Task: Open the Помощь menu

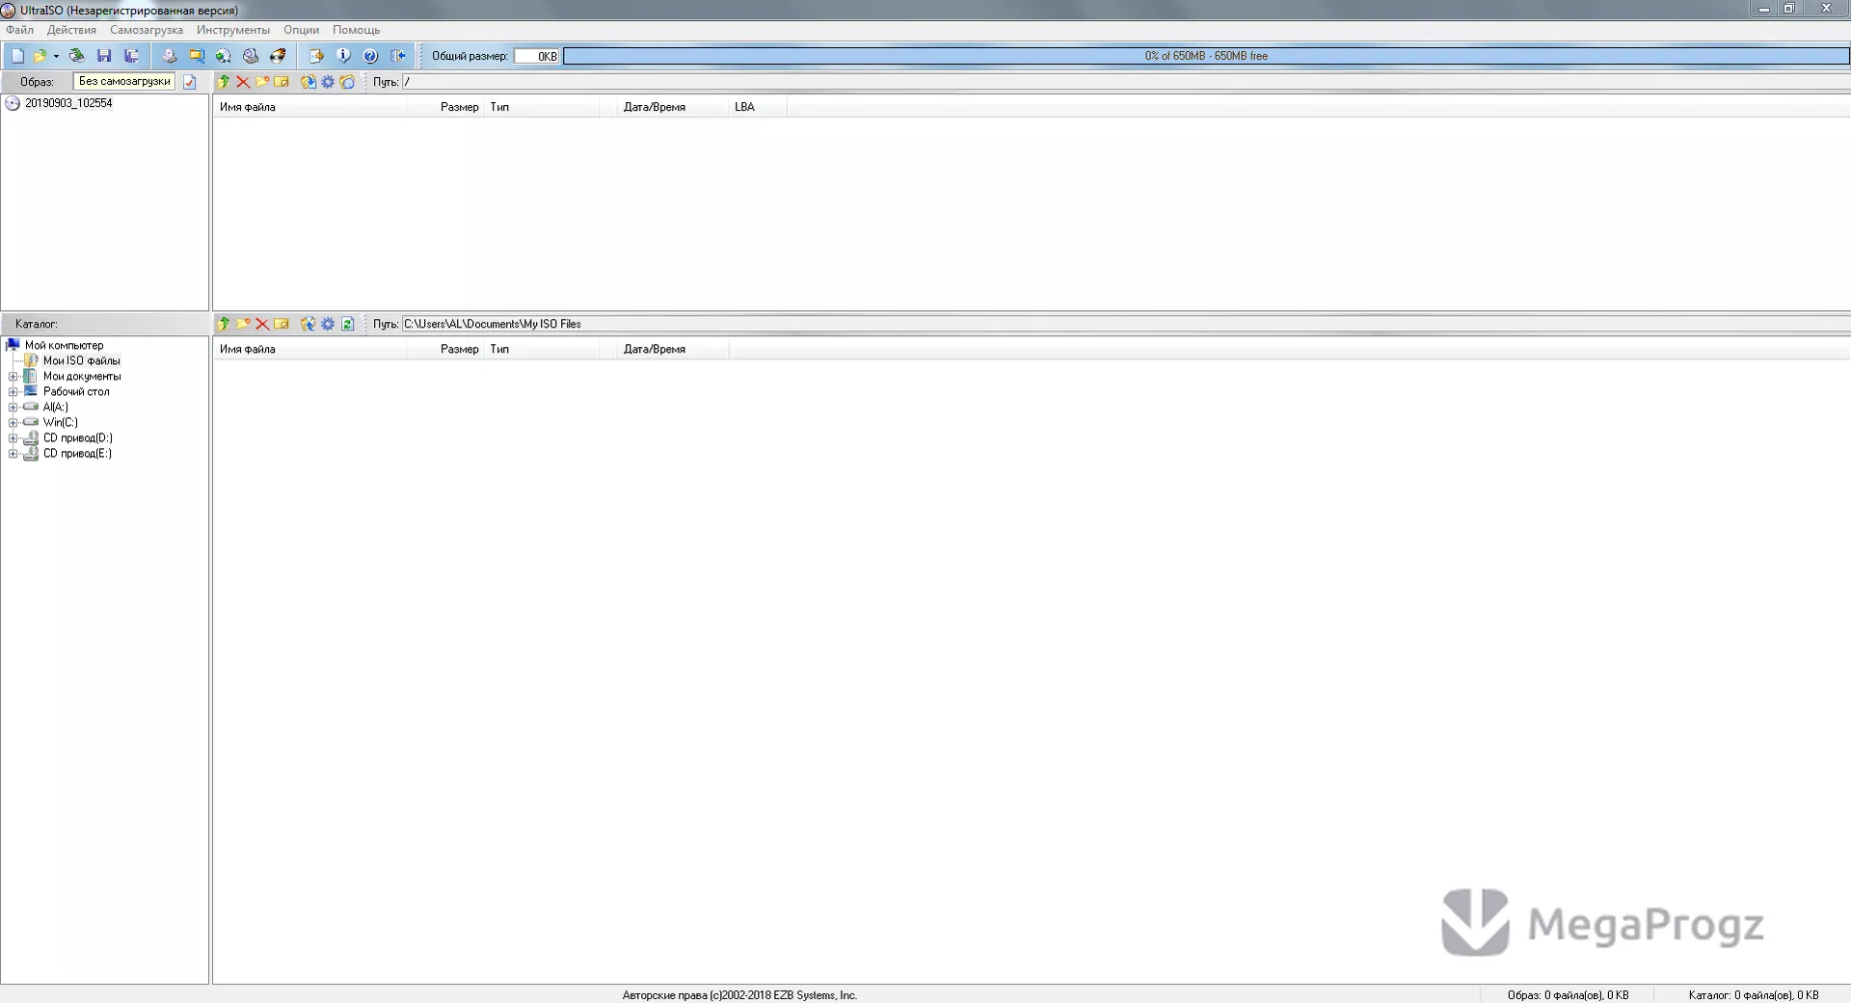Action: [356, 30]
